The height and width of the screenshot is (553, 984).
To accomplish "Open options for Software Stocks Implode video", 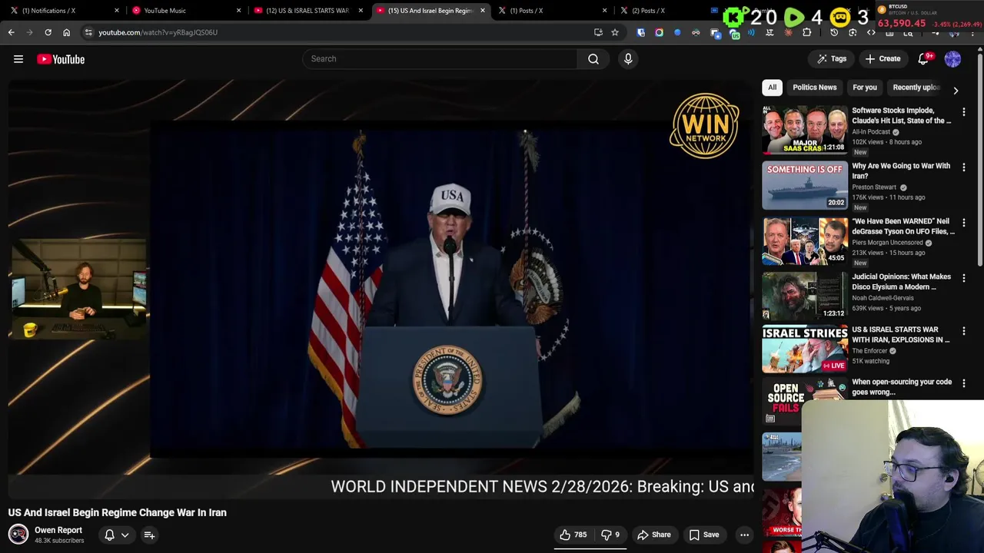I will pos(963,112).
